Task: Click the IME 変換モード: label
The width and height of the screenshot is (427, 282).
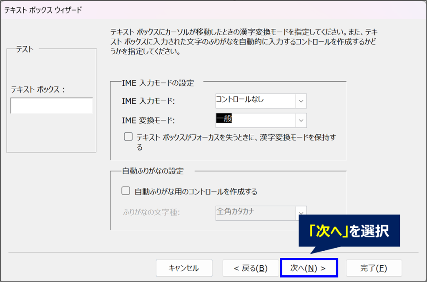Action: (148, 121)
